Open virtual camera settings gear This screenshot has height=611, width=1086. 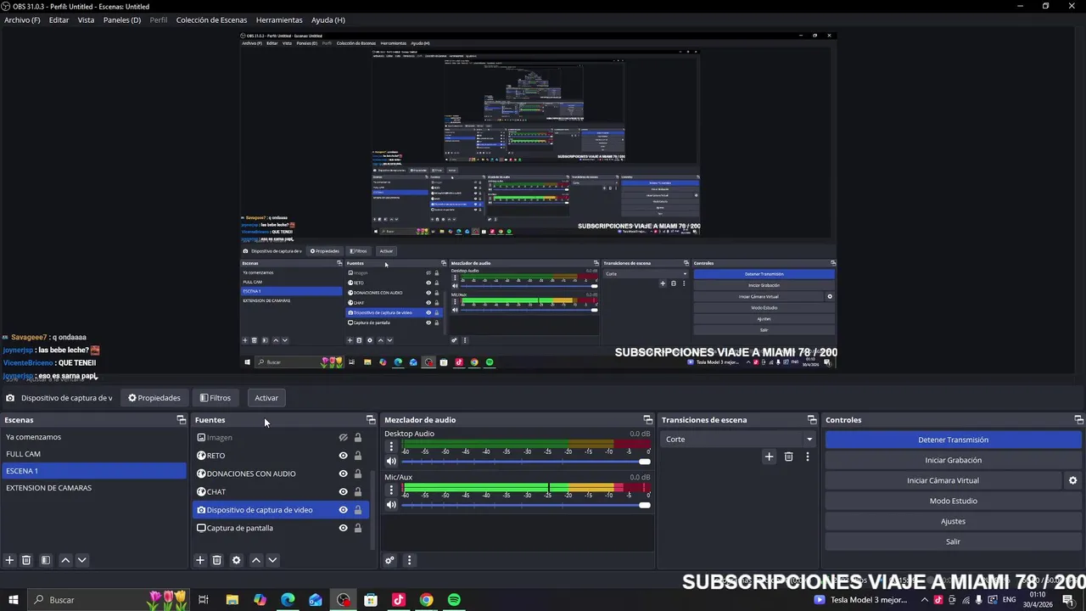coord(1072,480)
